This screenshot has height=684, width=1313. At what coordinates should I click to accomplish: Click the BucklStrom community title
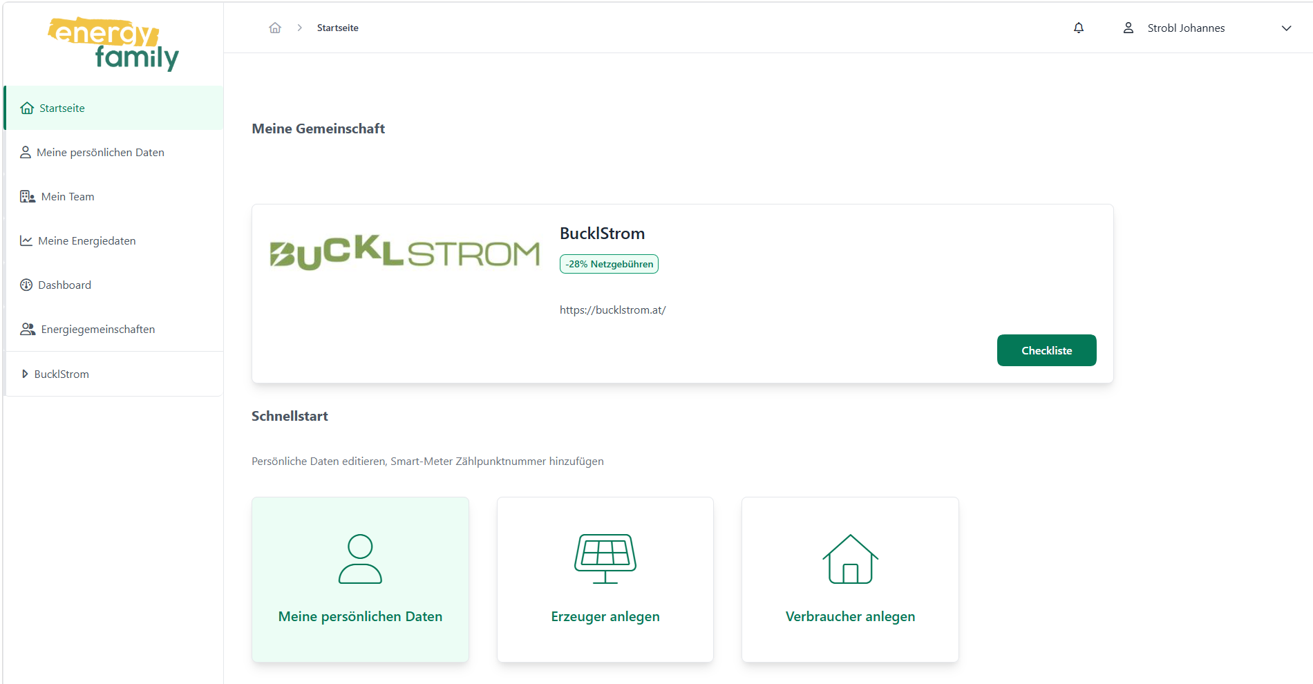(x=602, y=234)
